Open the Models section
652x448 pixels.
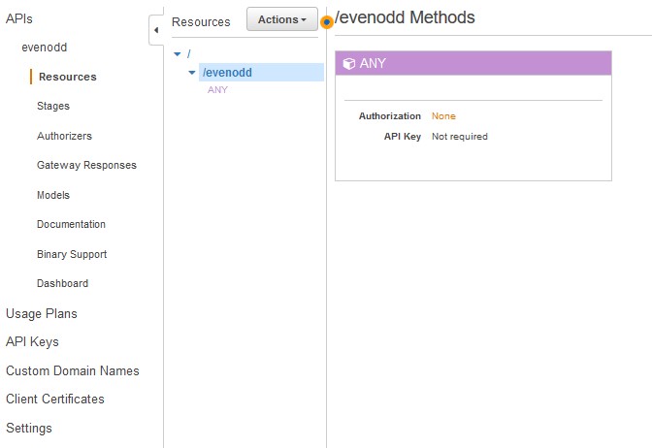pos(53,195)
